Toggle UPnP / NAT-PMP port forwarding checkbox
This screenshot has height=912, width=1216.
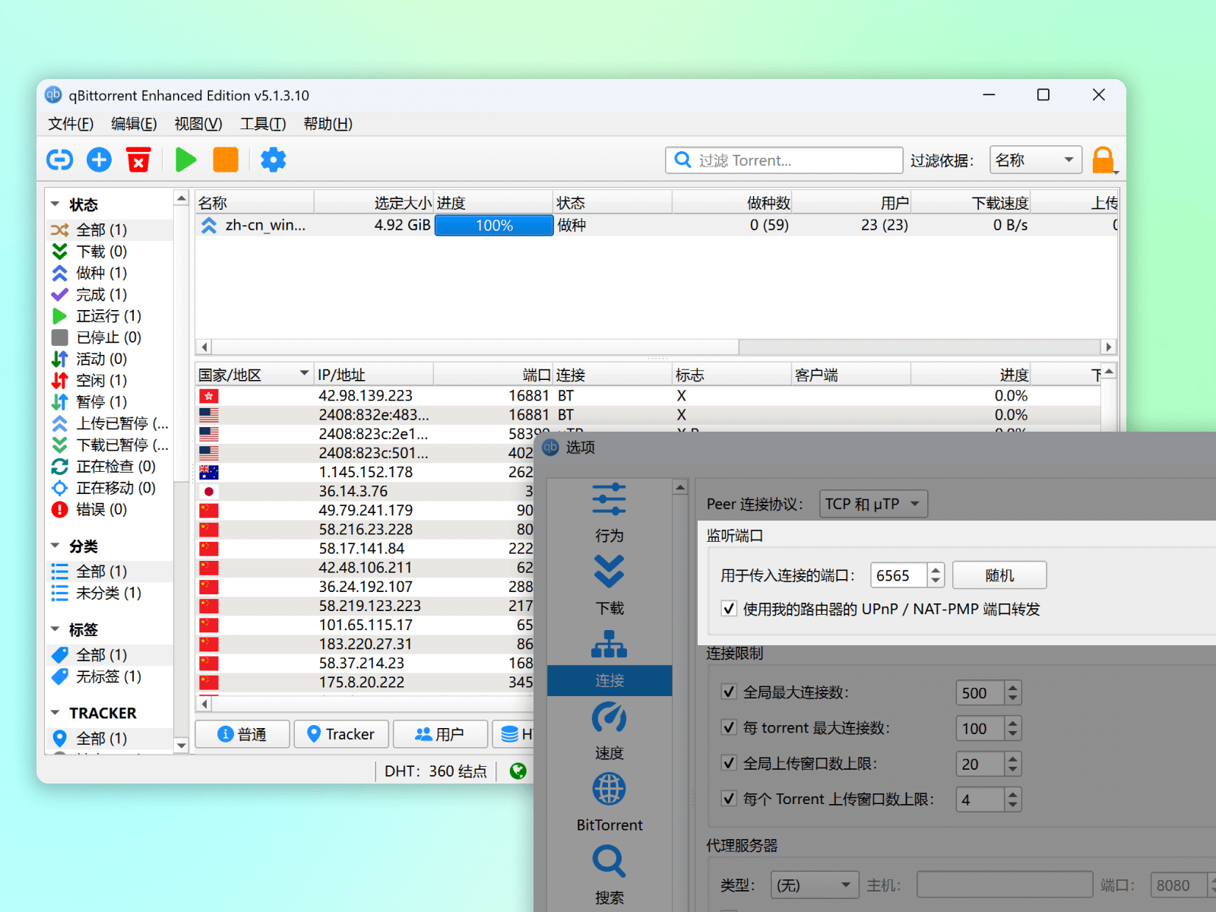pos(729,609)
